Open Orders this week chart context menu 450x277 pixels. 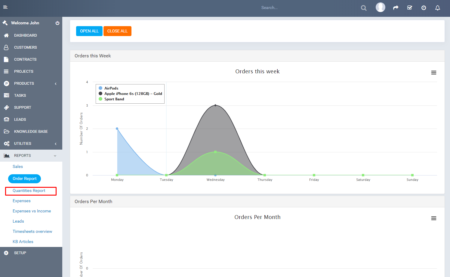[x=434, y=73]
